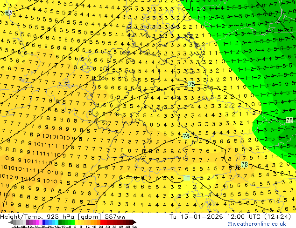The image size is (296, 228).
Task: Click the dark maroon right arrow of legend
Action: pyautogui.click(x=134, y=222)
